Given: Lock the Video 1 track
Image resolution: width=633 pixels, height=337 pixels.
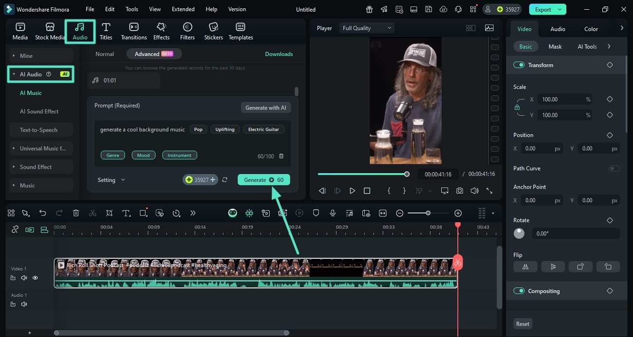Looking at the screenshot, I should tap(13, 278).
